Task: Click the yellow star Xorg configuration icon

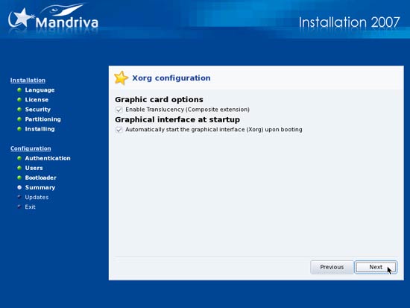Action: 121,78
